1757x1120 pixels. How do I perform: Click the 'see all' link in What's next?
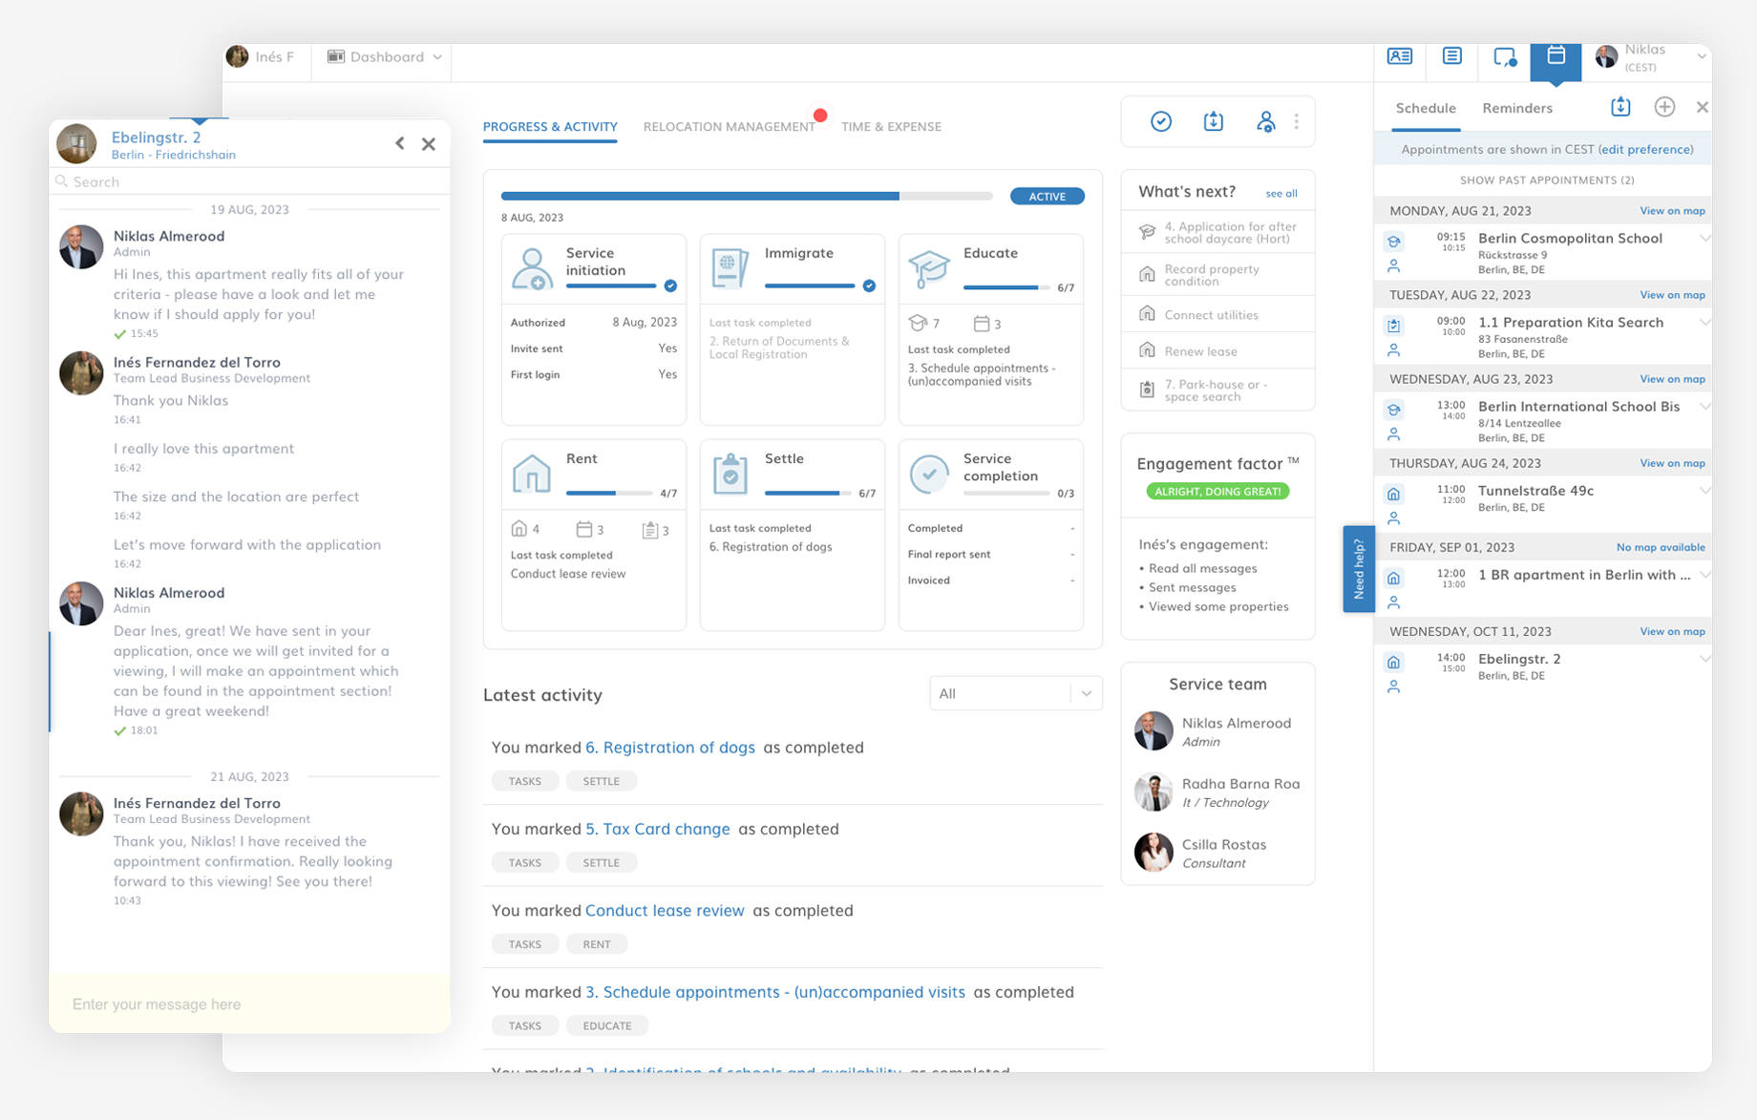(x=1281, y=193)
